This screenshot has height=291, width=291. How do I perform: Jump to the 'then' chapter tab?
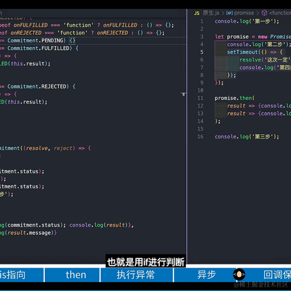[72, 275]
